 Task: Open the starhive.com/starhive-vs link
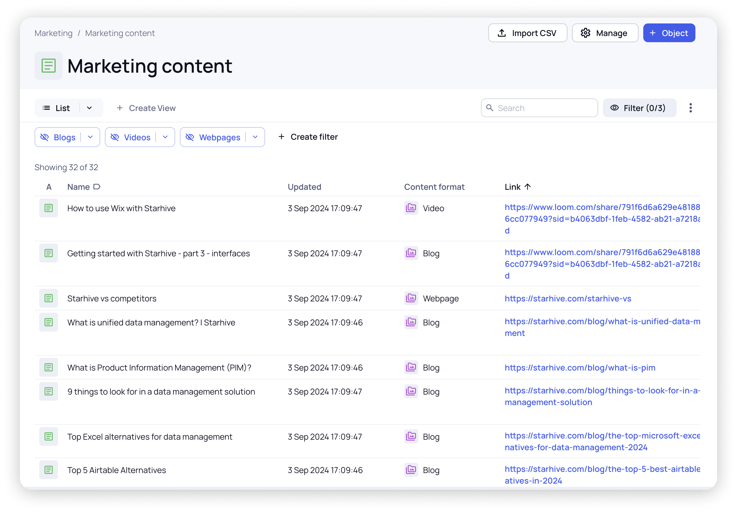(568, 298)
